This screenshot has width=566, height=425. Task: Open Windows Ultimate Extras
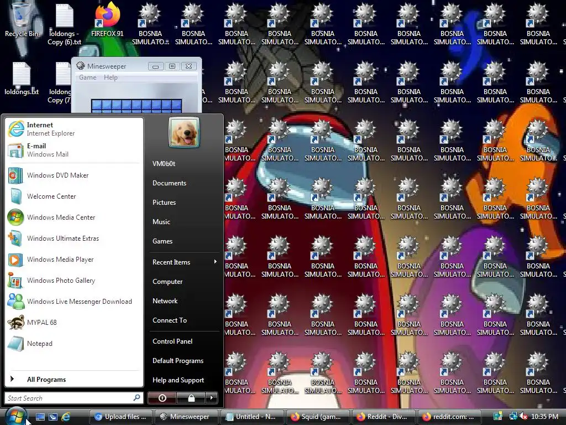point(74,239)
